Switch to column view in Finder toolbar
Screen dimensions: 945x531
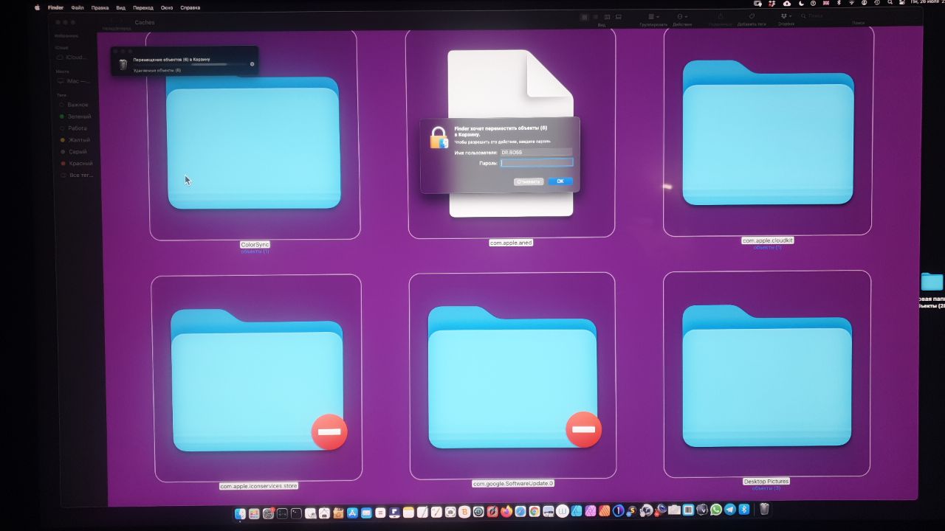tap(607, 17)
